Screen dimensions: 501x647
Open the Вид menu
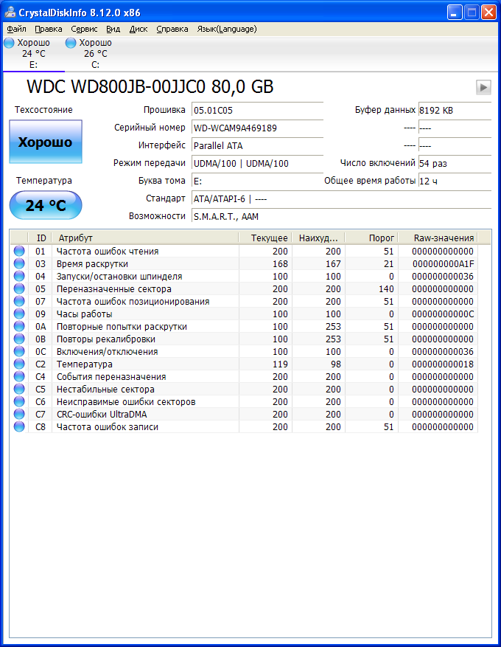pyautogui.click(x=113, y=29)
